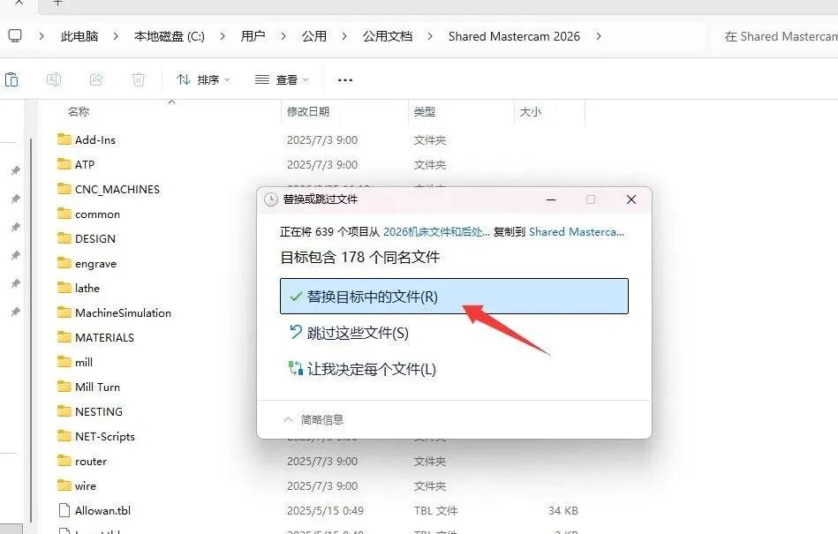
Task: Sort by 修改日期 column header
Action: [x=308, y=111]
